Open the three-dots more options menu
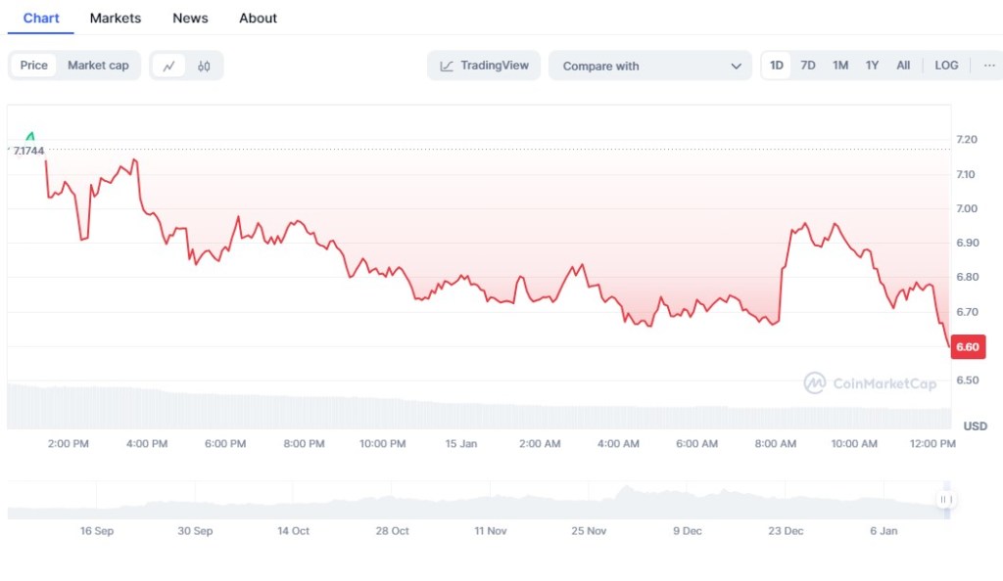Screen dimensions: 1003x581 (987, 66)
